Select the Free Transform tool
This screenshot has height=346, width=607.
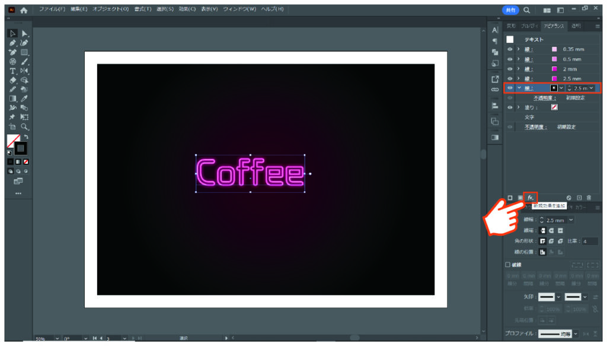pos(24,117)
